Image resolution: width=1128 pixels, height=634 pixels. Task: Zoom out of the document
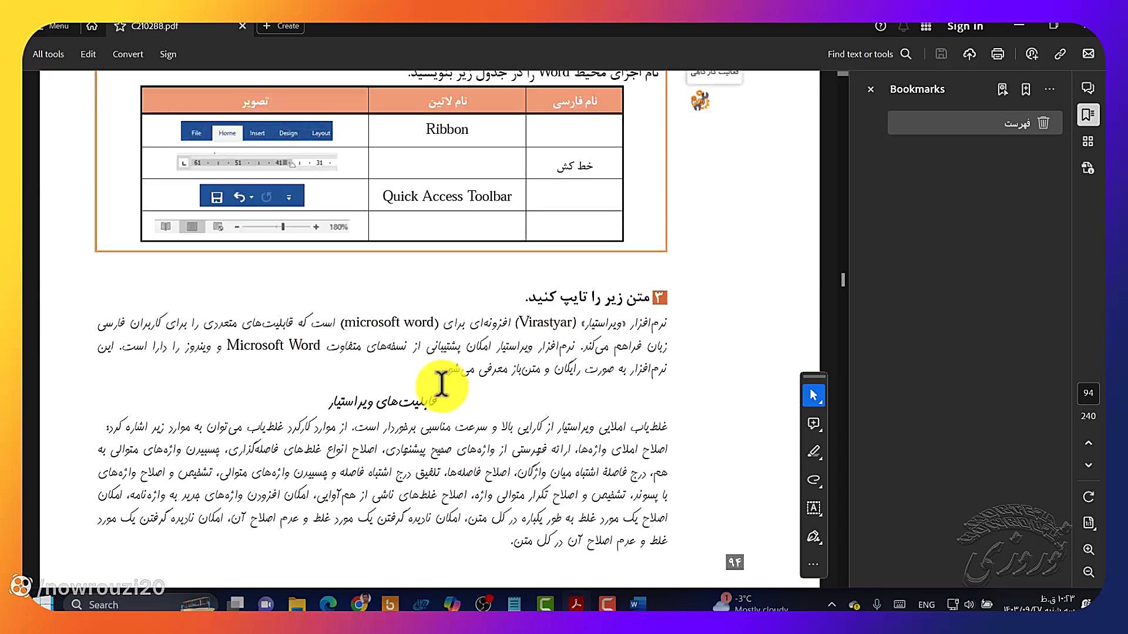1088,572
